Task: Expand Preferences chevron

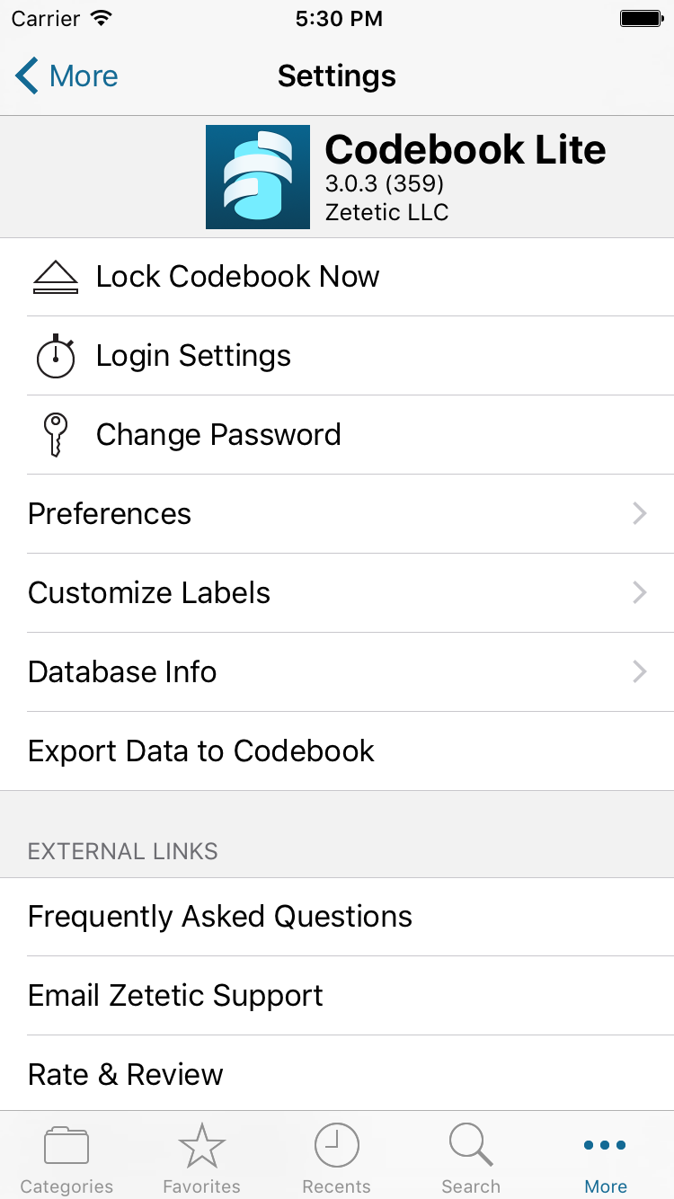Action: (640, 514)
